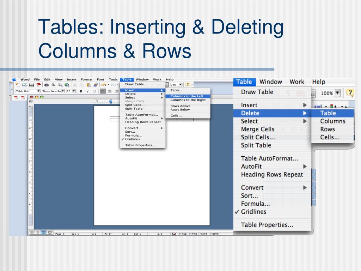361x271 pixels.
Task: Click the help question icon beside 100%
Action: [x=350, y=93]
